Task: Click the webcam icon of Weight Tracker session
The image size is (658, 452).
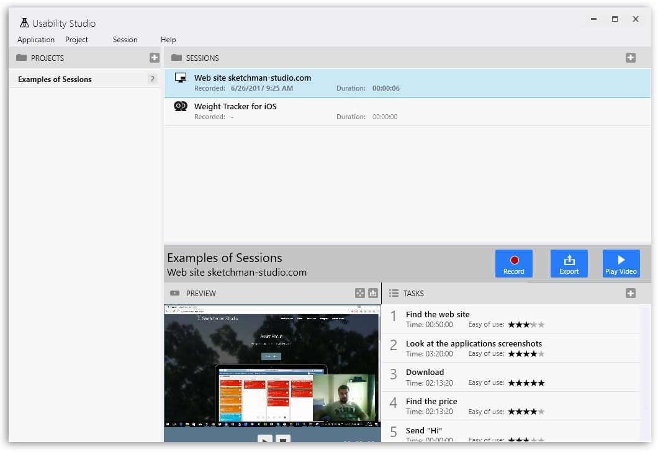Action: click(x=181, y=107)
